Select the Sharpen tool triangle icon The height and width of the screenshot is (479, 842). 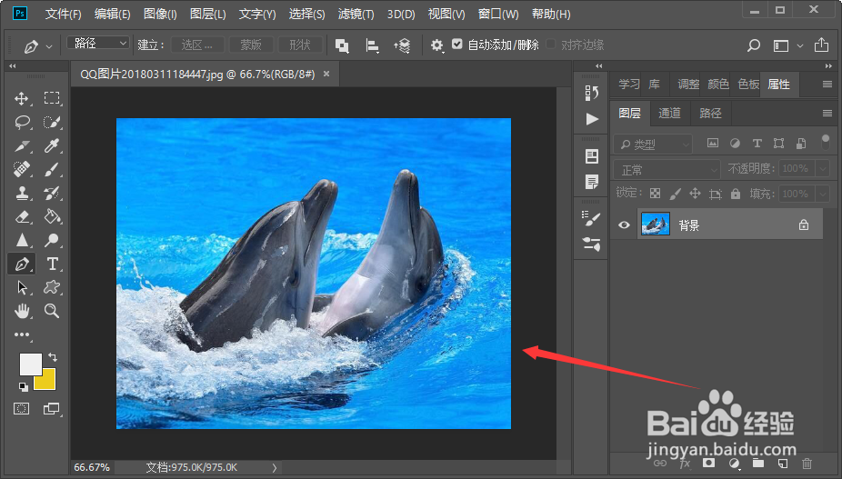[22, 240]
